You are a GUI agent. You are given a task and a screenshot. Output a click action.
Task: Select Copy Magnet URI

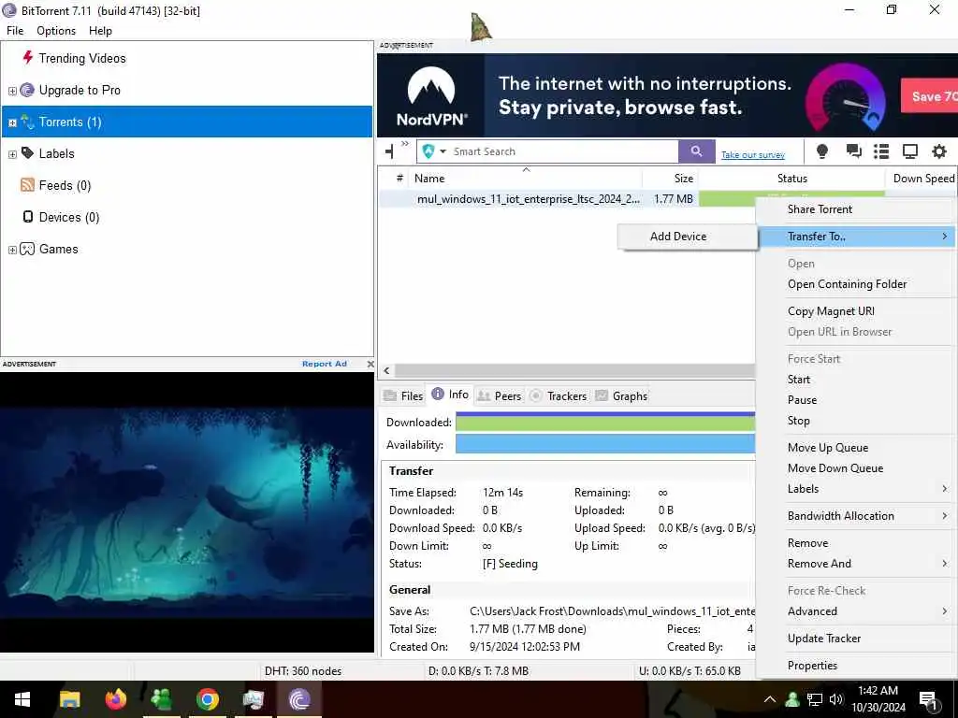[857, 310]
